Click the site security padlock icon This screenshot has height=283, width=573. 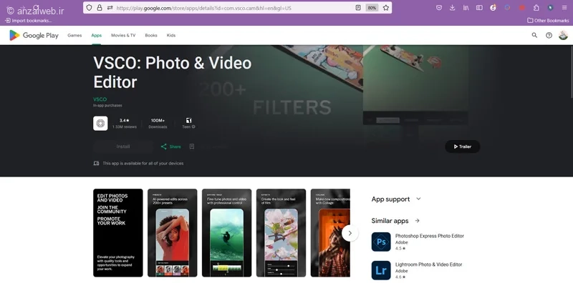click(100, 8)
